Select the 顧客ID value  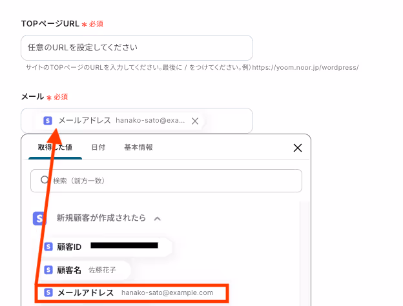[107, 247]
